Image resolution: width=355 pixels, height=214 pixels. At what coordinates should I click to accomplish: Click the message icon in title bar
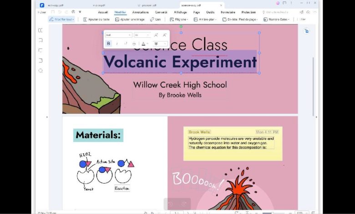284,3
